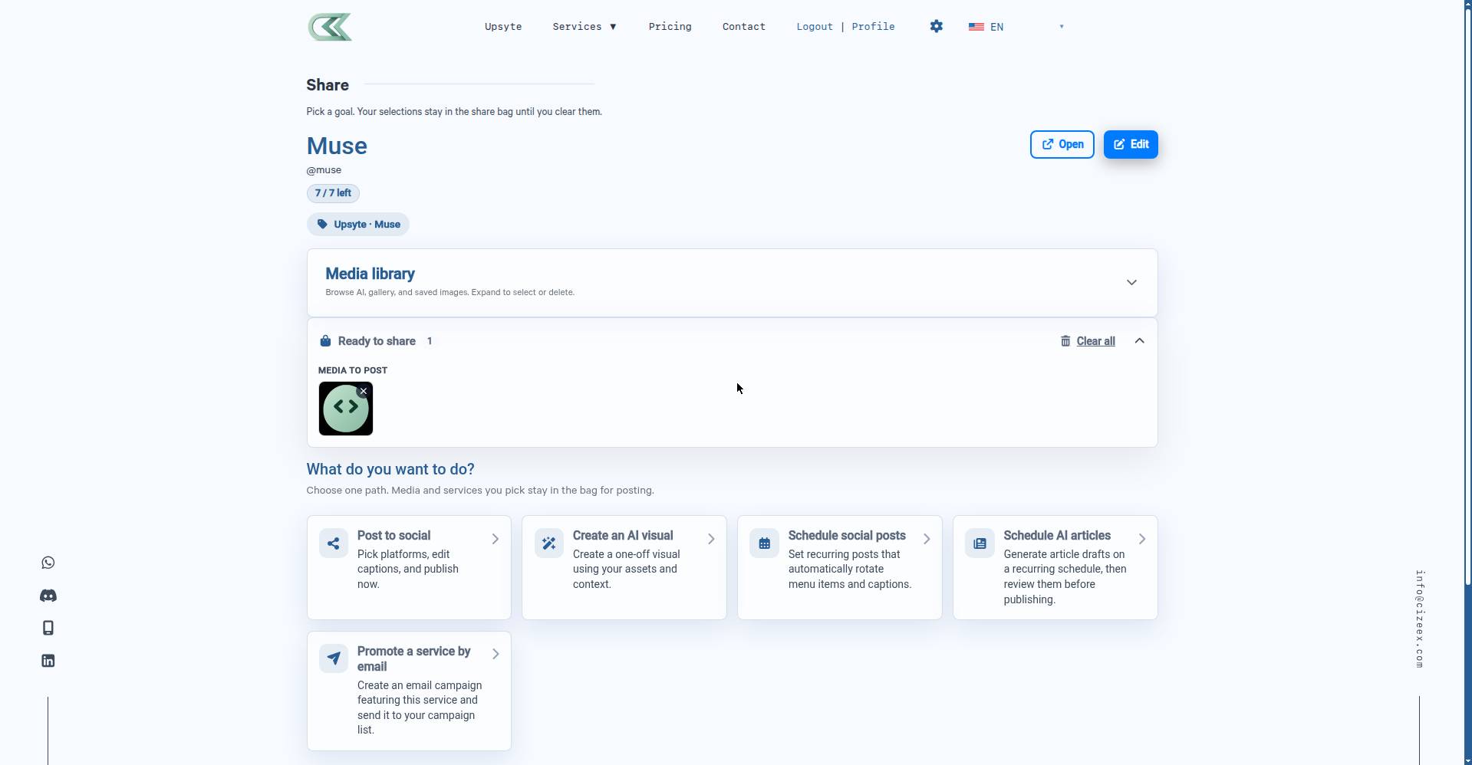Viewport: 1472px width, 765px height.
Task: Click the Muse title heading
Action: 337,146
